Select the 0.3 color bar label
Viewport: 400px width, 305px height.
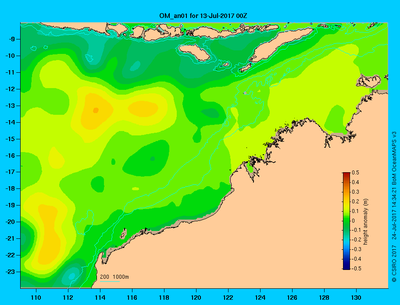(x=355, y=192)
